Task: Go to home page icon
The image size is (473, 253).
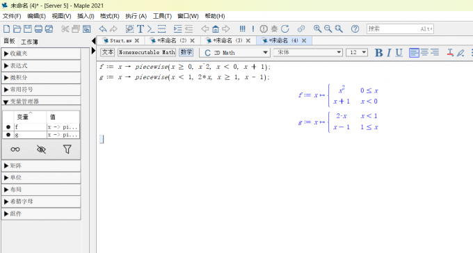Action: pos(216,28)
